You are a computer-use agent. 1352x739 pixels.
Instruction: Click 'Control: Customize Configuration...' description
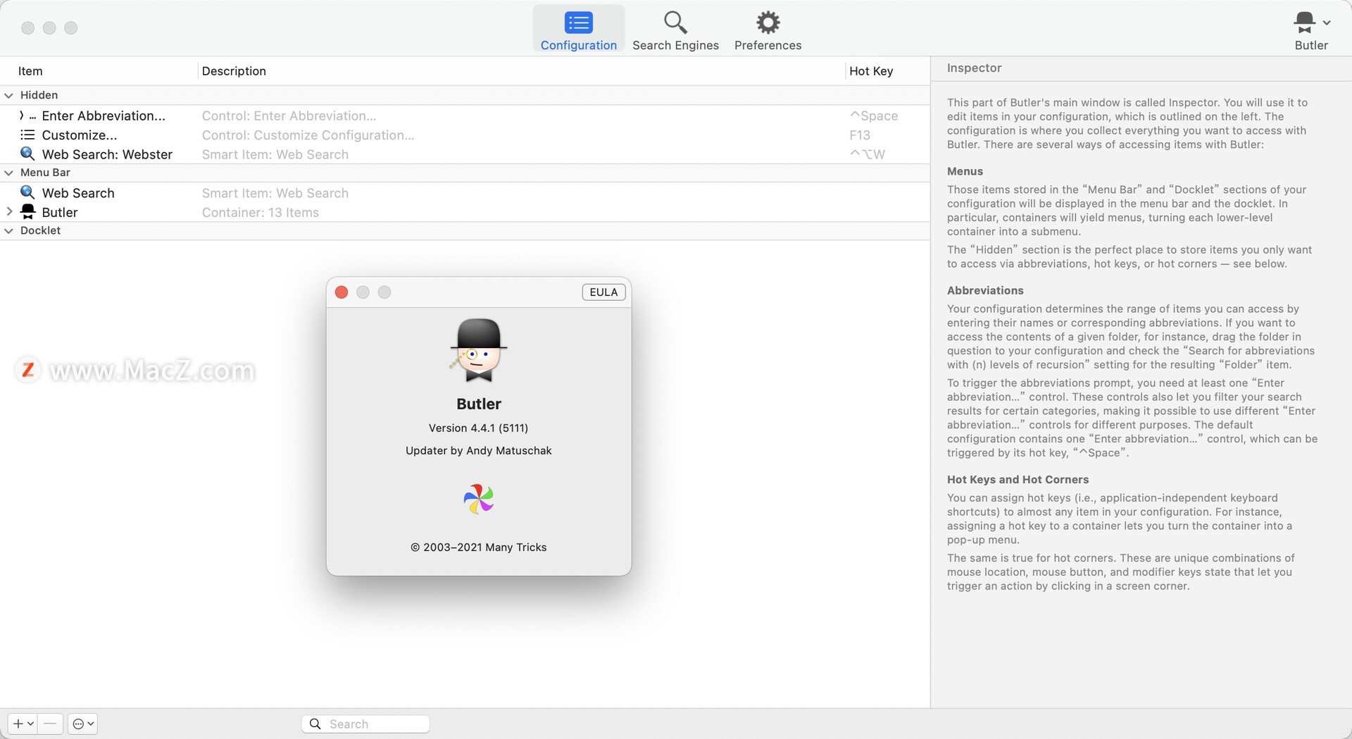[x=308, y=135]
